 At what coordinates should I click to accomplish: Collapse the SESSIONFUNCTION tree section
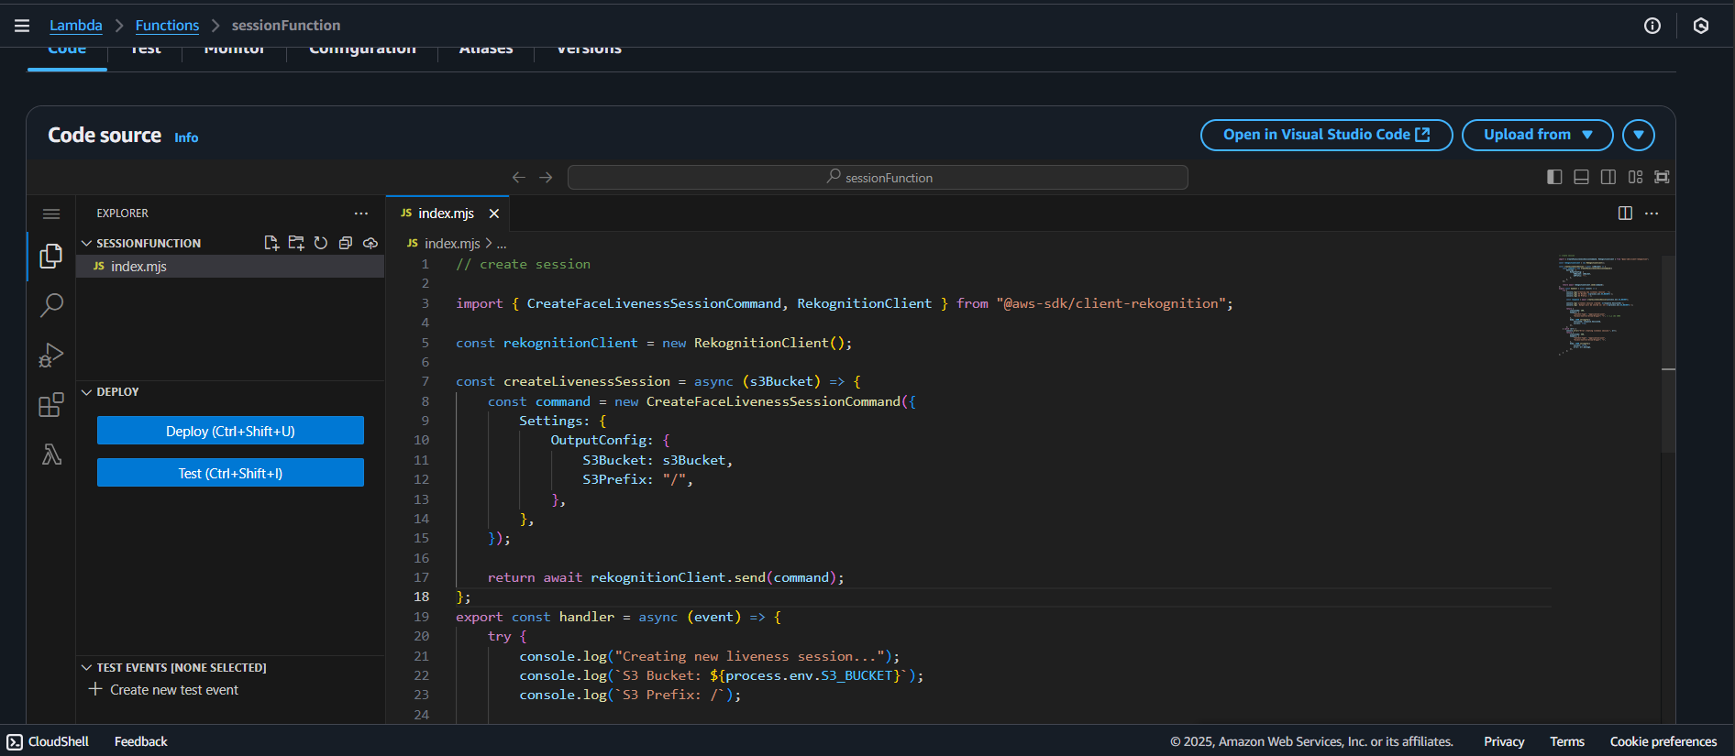(87, 243)
